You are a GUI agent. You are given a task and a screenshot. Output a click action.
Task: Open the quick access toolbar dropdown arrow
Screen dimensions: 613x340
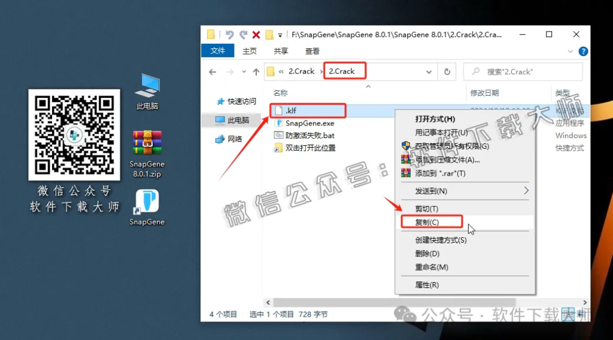click(x=280, y=35)
